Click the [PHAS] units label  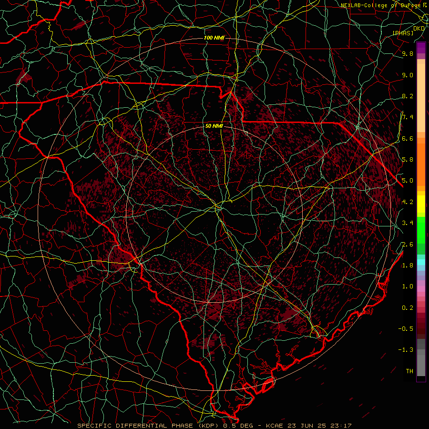403,33
